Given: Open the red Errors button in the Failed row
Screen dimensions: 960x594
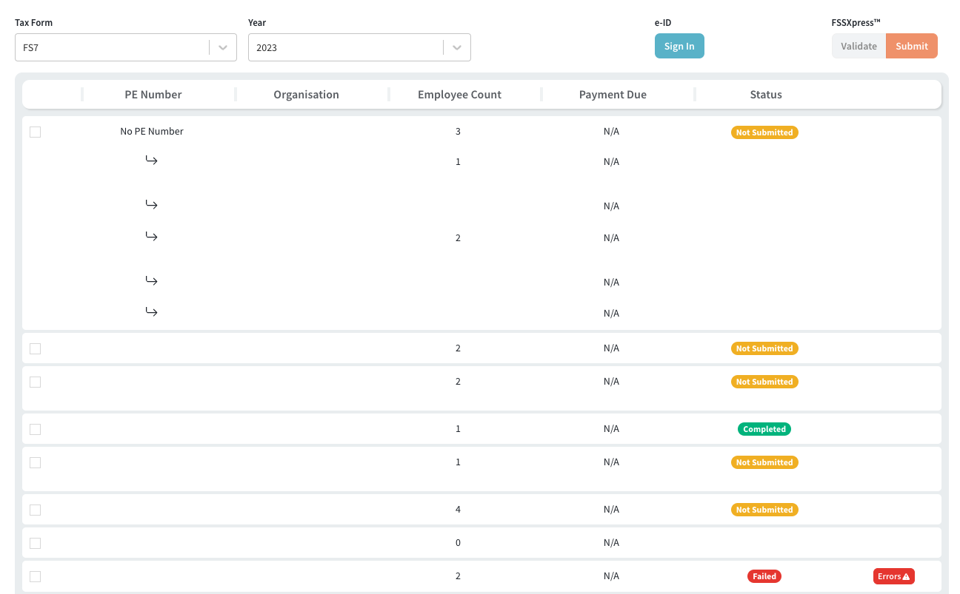Looking at the screenshot, I should click(894, 576).
